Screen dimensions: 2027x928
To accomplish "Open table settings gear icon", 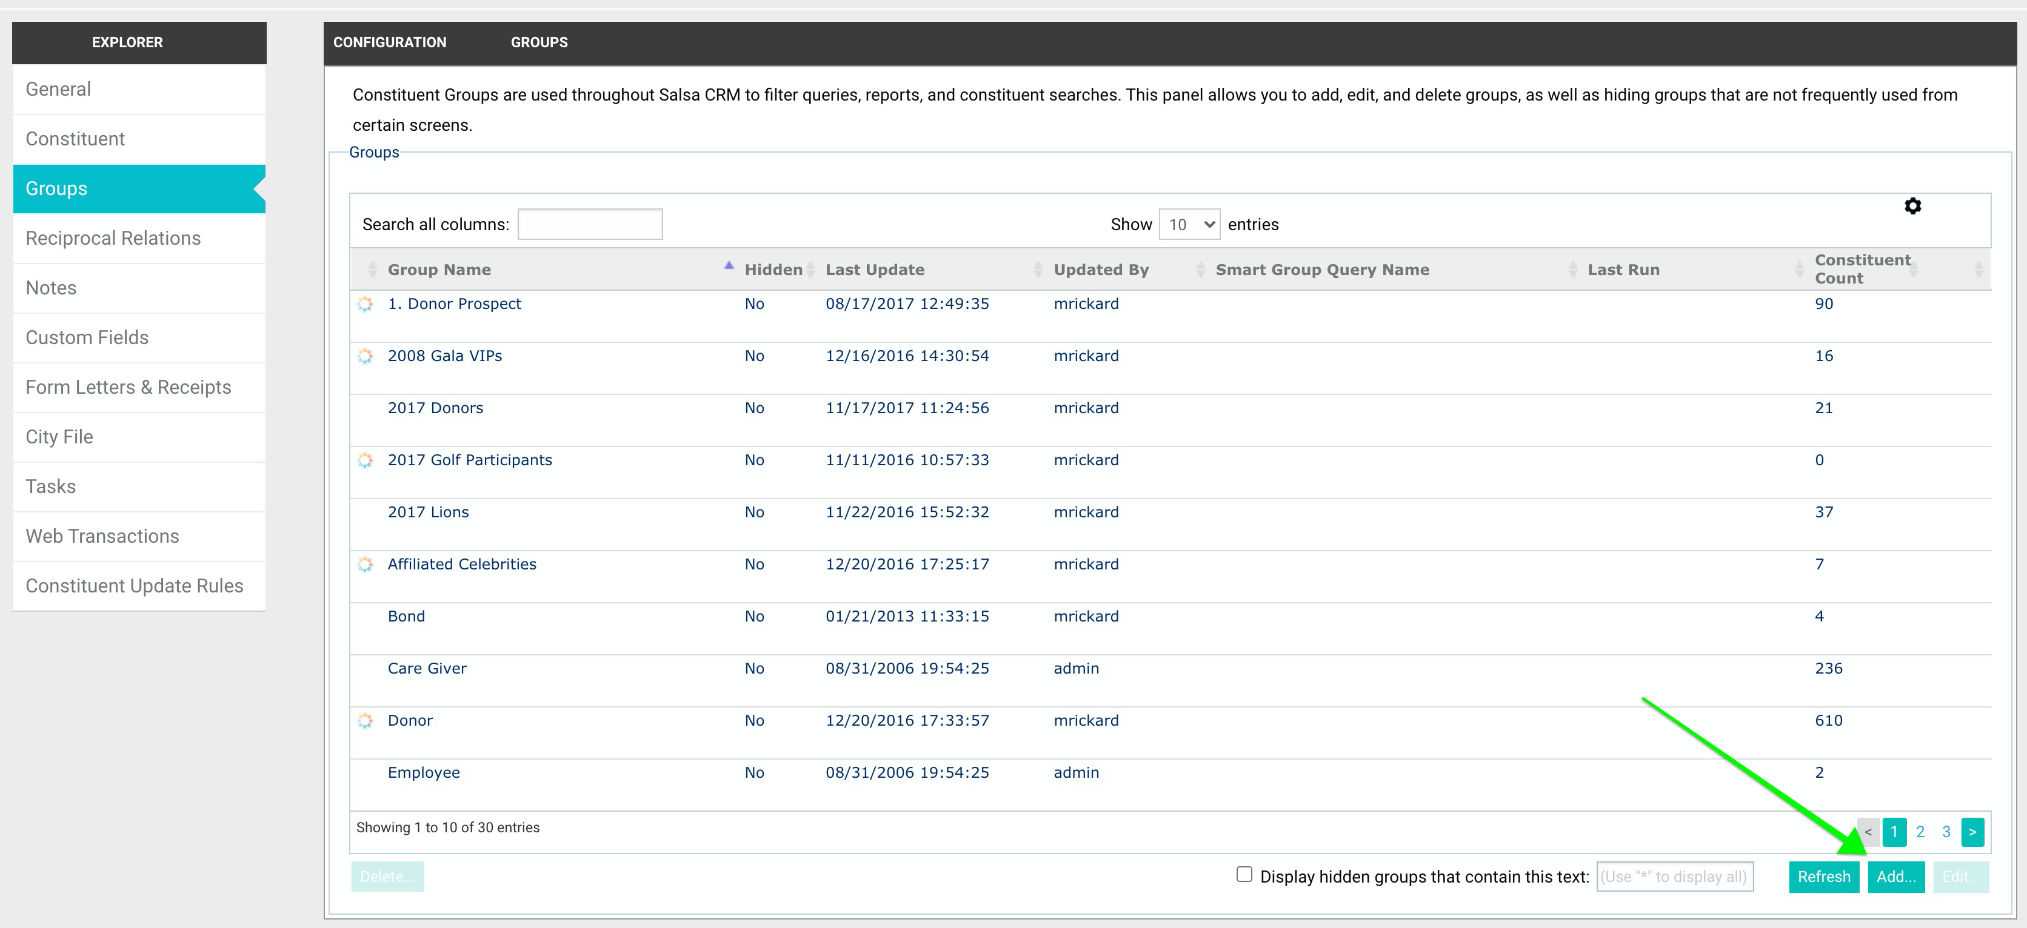I will coord(1912,206).
